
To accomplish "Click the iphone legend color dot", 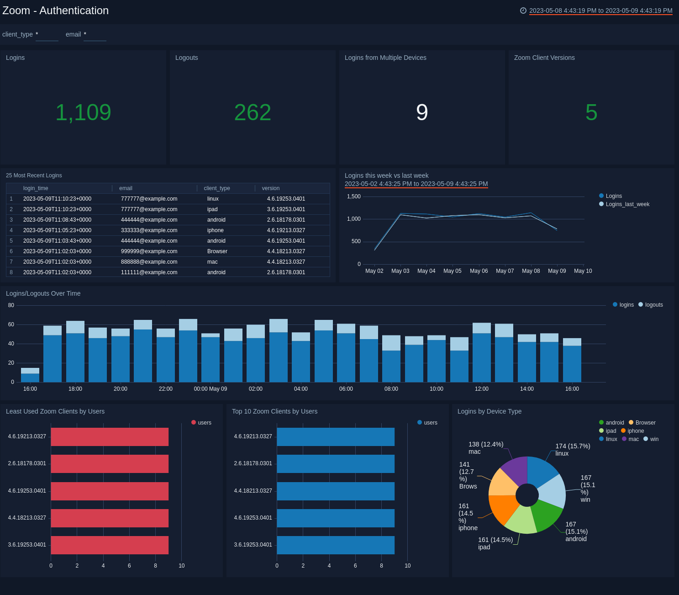I will tap(623, 430).
